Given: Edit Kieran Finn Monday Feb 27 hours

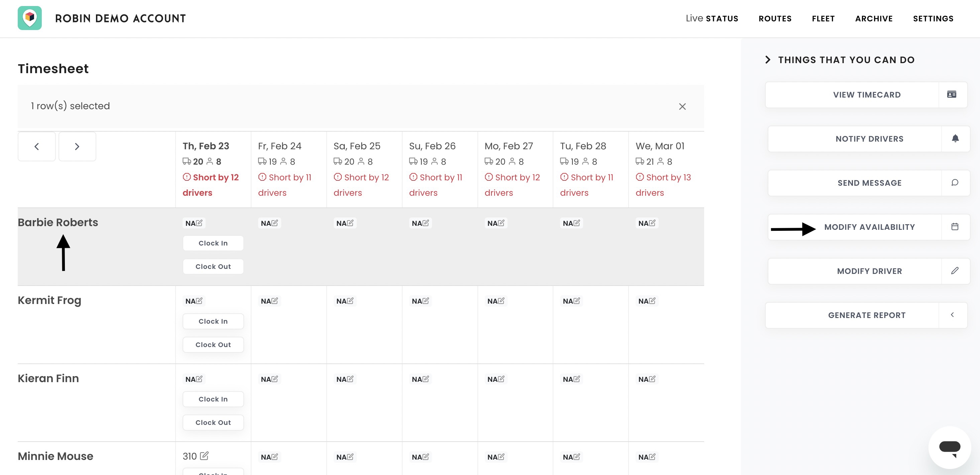Looking at the screenshot, I should point(501,379).
